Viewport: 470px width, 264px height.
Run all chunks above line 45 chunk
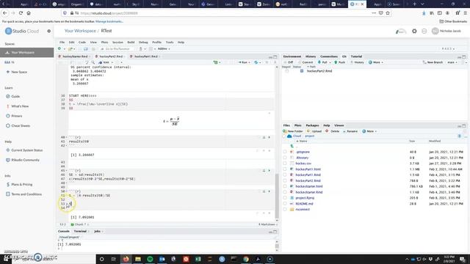(264, 171)
